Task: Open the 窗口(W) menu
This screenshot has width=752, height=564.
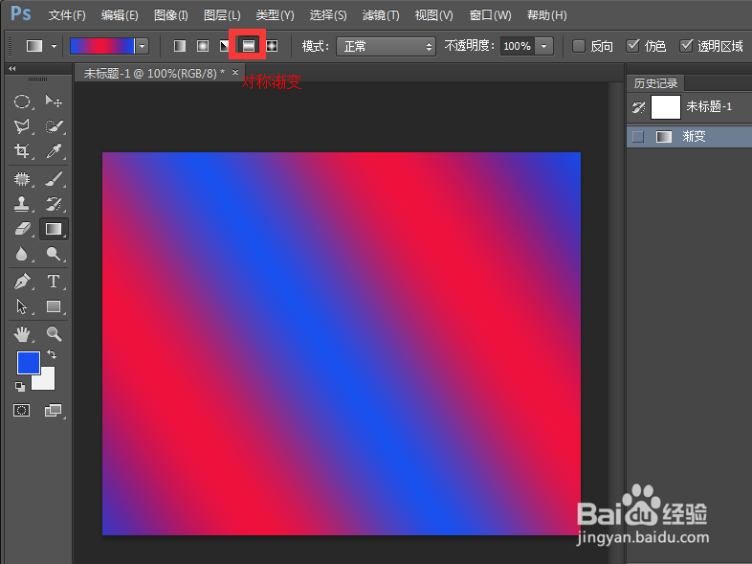Action: 490,15
